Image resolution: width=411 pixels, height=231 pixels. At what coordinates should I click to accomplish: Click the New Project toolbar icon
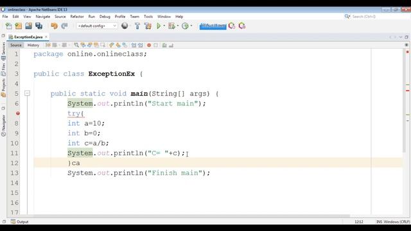(x=19, y=26)
